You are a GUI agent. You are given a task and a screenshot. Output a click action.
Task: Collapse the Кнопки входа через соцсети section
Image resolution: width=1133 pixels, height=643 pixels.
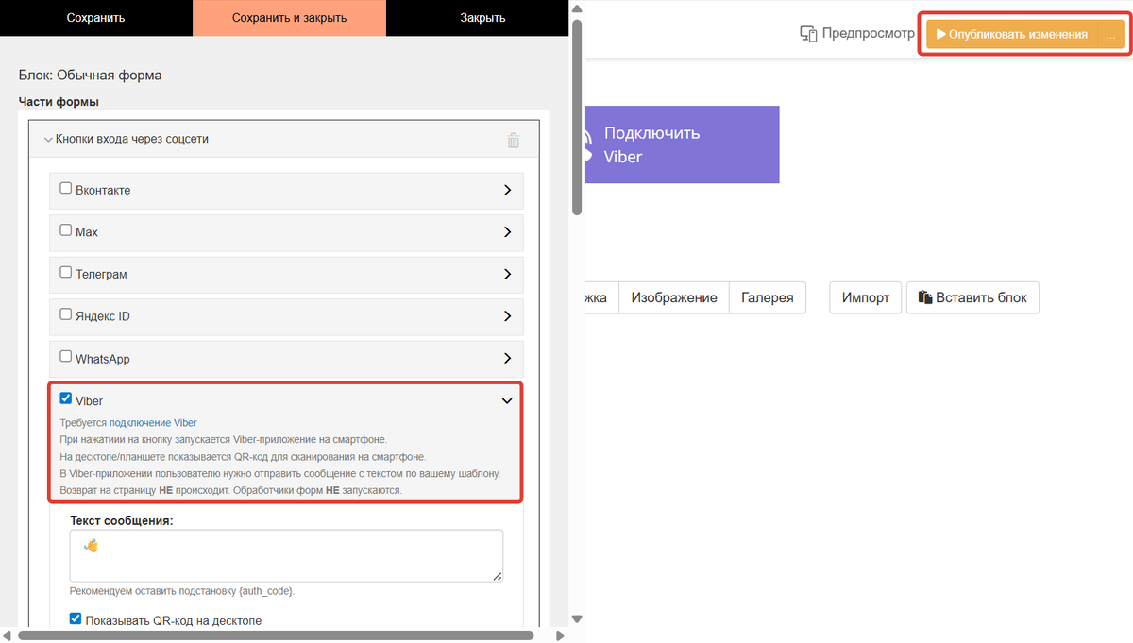tap(48, 139)
